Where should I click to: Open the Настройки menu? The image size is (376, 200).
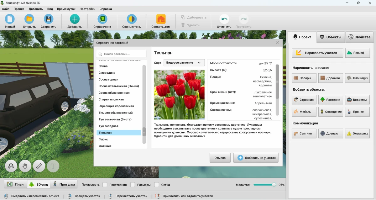87,9
